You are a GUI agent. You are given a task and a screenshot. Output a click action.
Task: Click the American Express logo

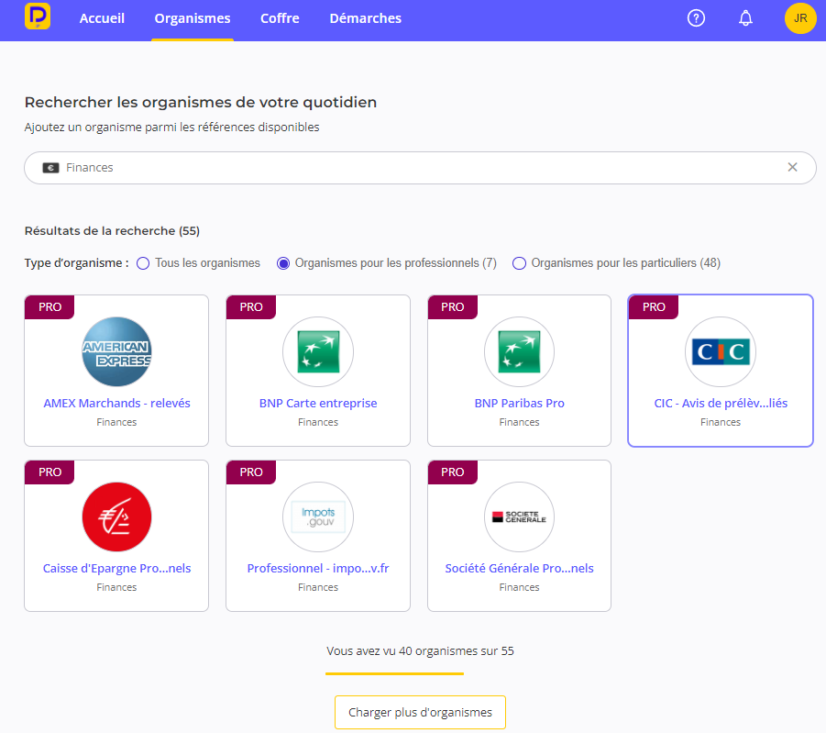[x=116, y=351]
